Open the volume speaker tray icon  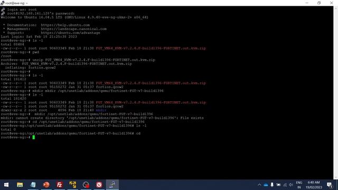291,185
